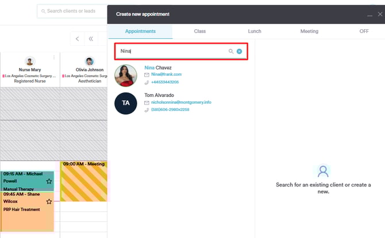Switch to the Class tab

point(200,31)
